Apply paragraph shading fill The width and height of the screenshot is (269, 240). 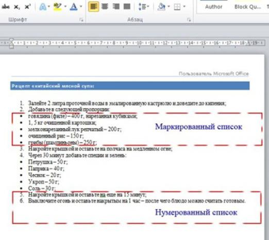pos(161,7)
